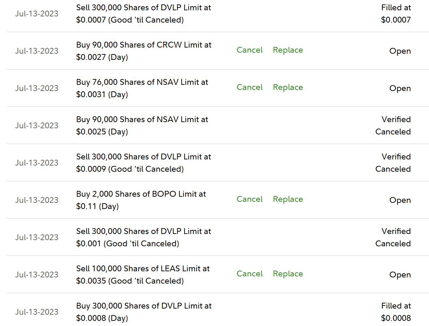The image size is (429, 326).
Task: Cancel the NSAV 76,000 shares order
Action: (x=249, y=87)
